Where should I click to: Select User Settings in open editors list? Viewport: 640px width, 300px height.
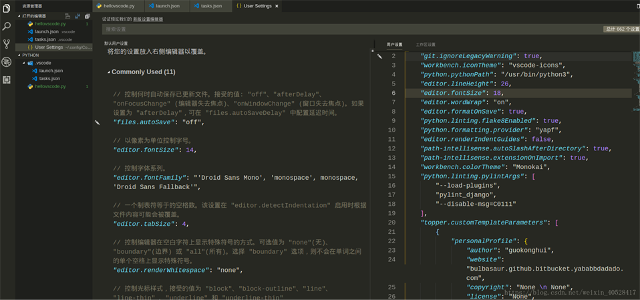[x=54, y=47]
